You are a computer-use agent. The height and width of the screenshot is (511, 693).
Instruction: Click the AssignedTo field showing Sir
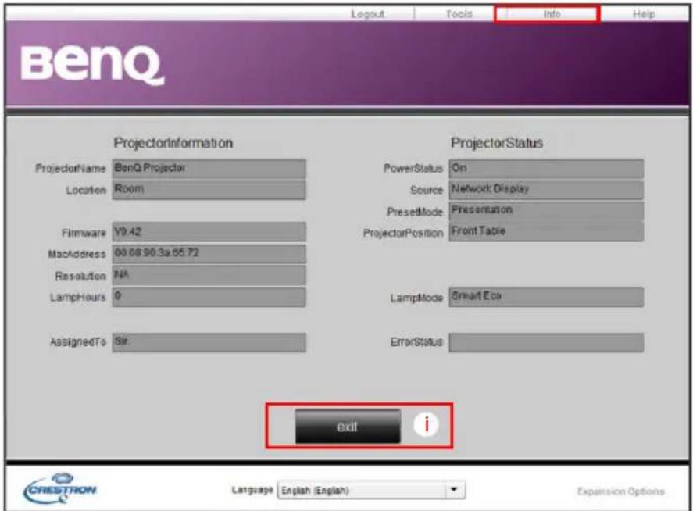209,342
